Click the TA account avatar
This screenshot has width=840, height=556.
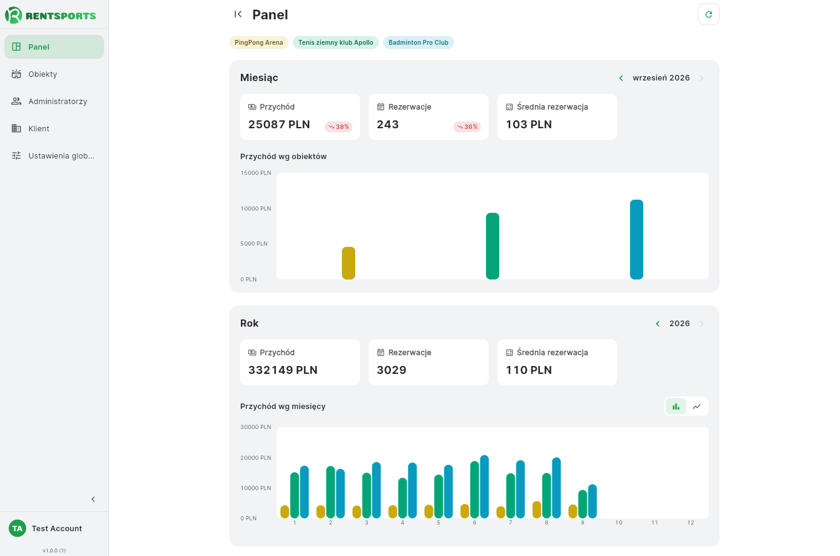18,528
